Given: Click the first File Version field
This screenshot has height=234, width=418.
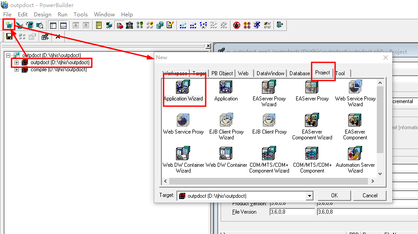Looking at the screenshot, I should pyautogui.click(x=292, y=212).
